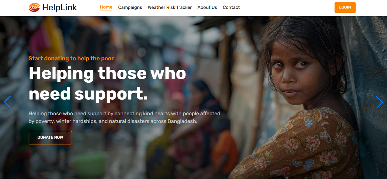Open the Contact page link
This screenshot has width=387, height=179.
(231, 7)
